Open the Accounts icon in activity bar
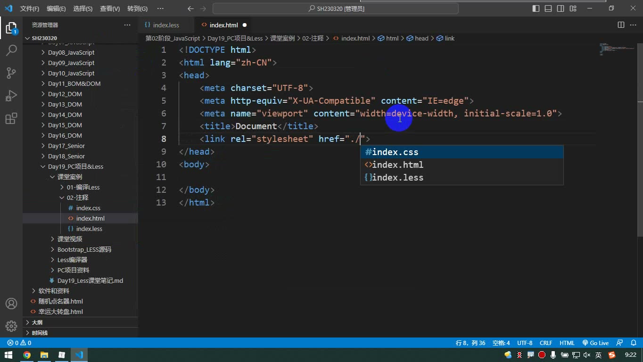643x362 pixels. coord(11,304)
